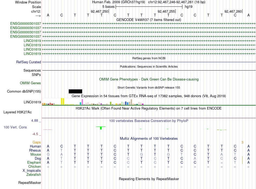Click the green PhyloP conservation peak

tap(101, 128)
